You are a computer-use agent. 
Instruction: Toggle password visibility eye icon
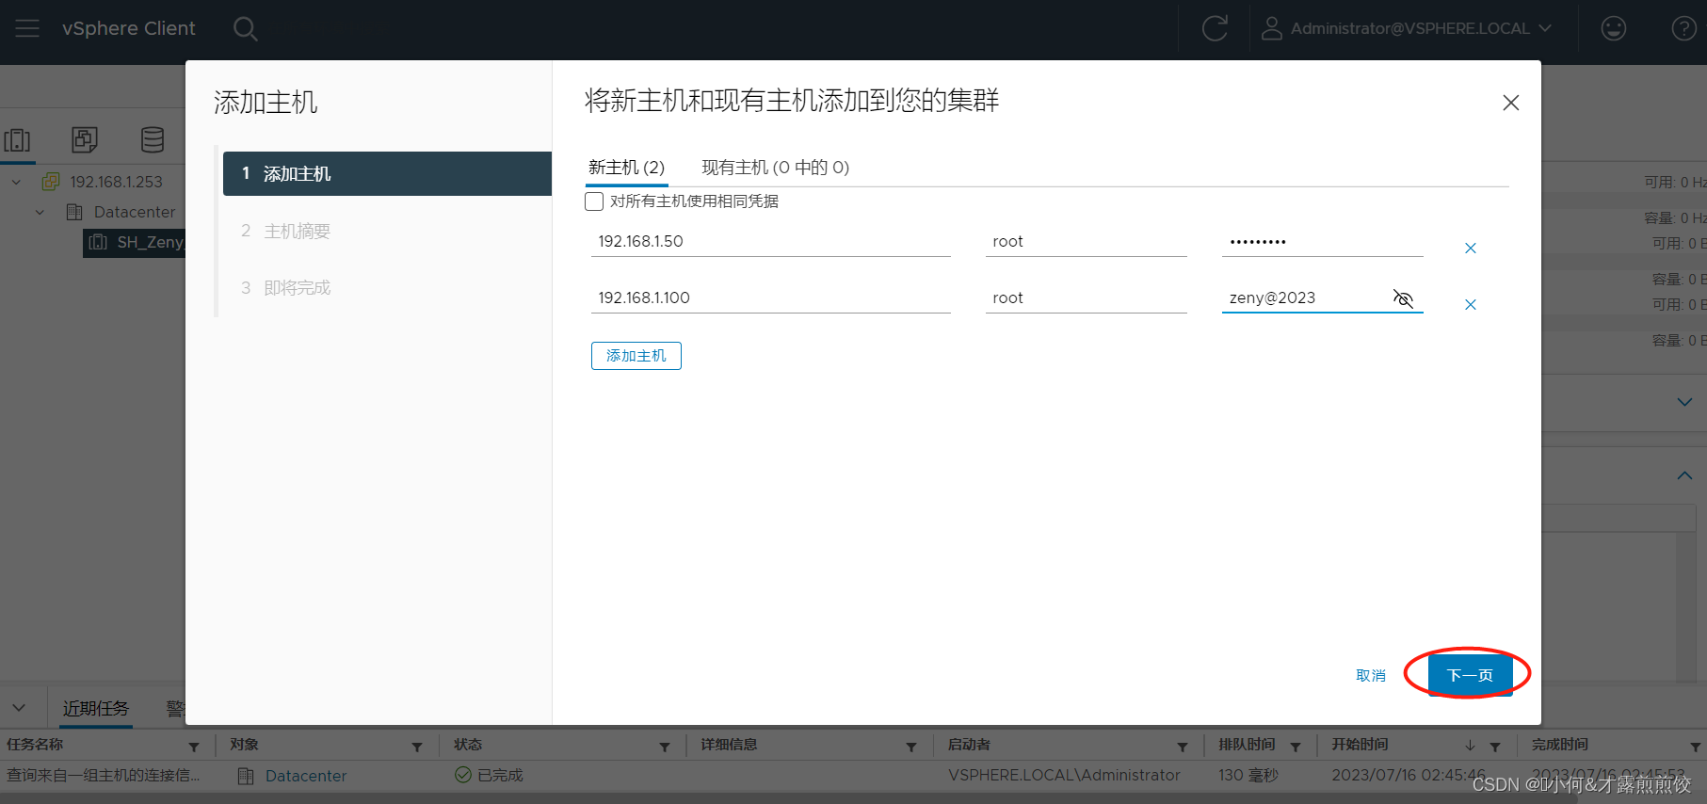[1403, 298]
